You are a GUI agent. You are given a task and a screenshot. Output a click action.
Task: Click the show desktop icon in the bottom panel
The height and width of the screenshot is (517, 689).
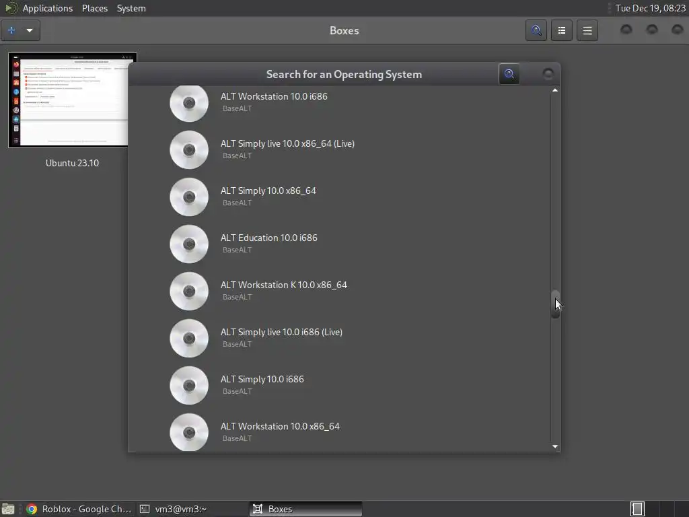coord(8,509)
